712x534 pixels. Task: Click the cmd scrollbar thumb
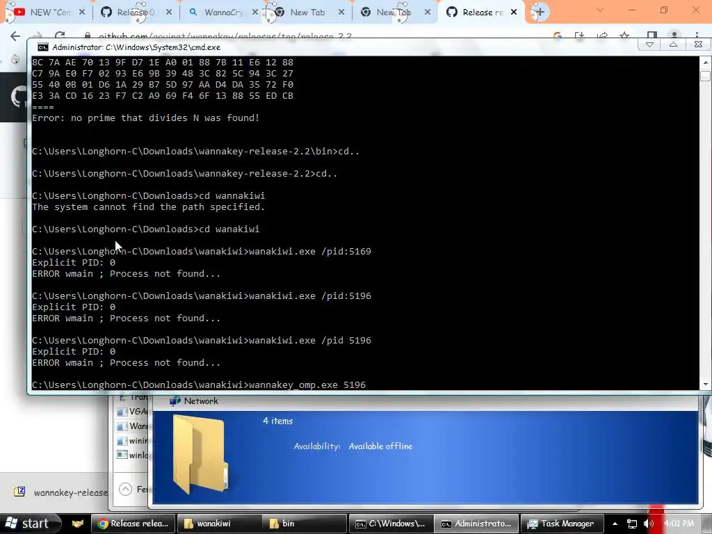[705, 76]
